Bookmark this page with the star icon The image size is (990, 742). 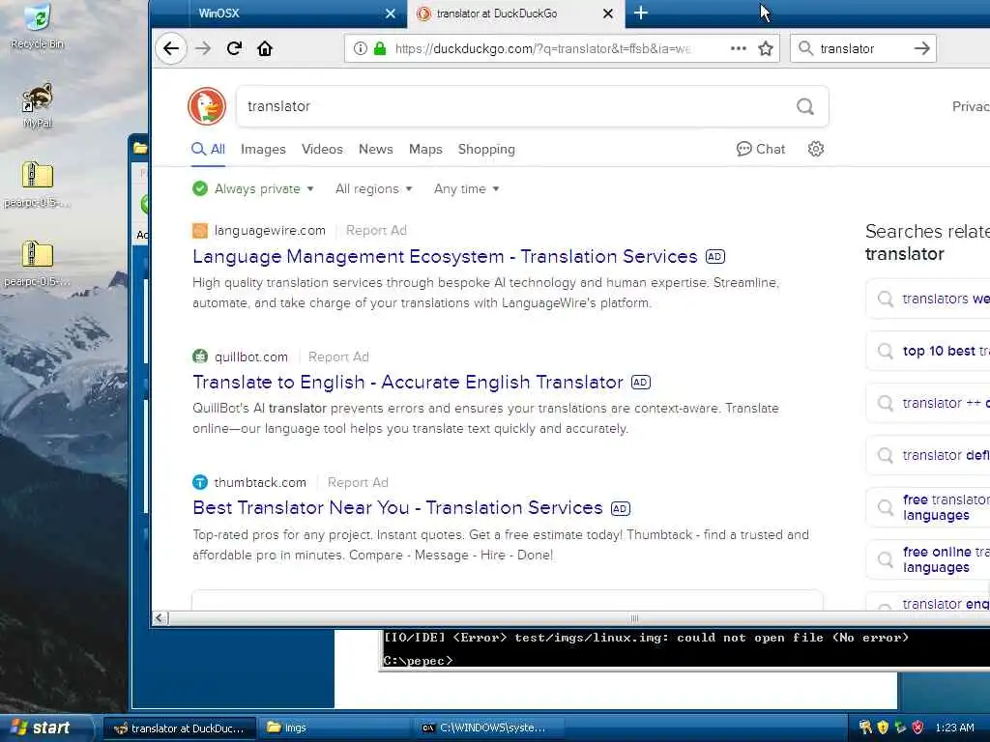(766, 48)
